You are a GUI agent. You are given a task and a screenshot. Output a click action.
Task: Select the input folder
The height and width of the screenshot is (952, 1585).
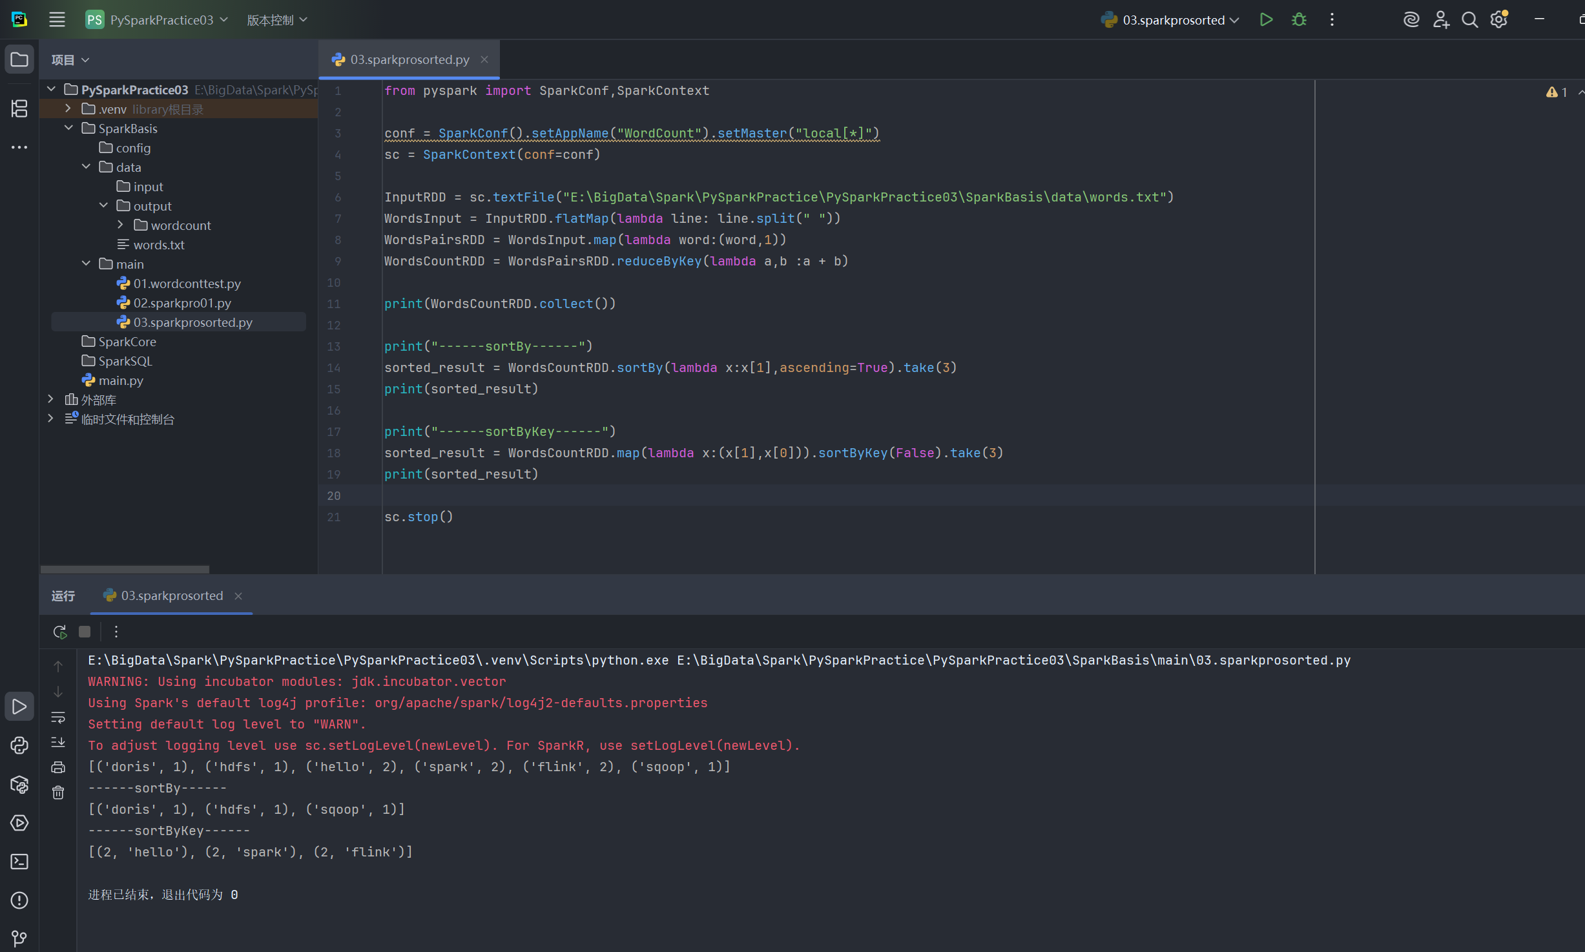tap(148, 187)
